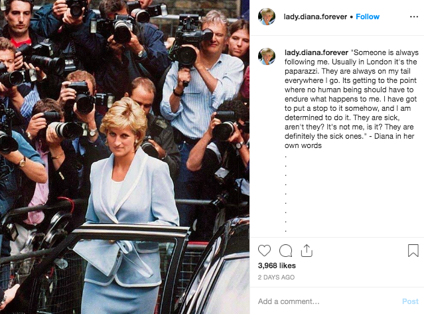Click the header profile avatar picture

pyautogui.click(x=267, y=17)
